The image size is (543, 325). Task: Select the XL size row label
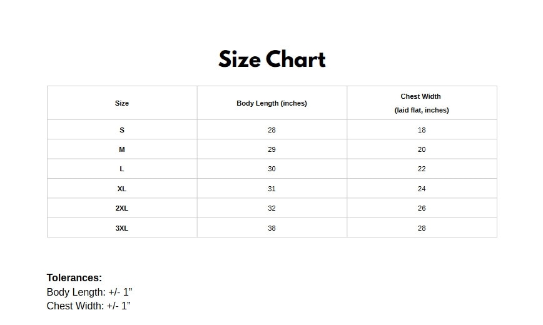click(x=122, y=189)
